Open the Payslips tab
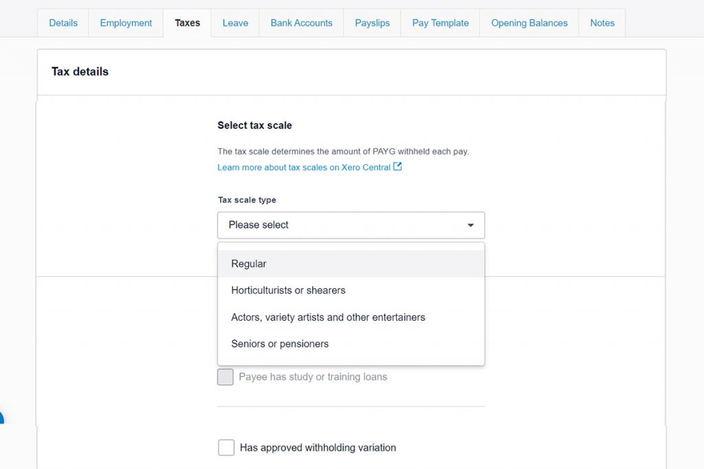 coord(372,23)
